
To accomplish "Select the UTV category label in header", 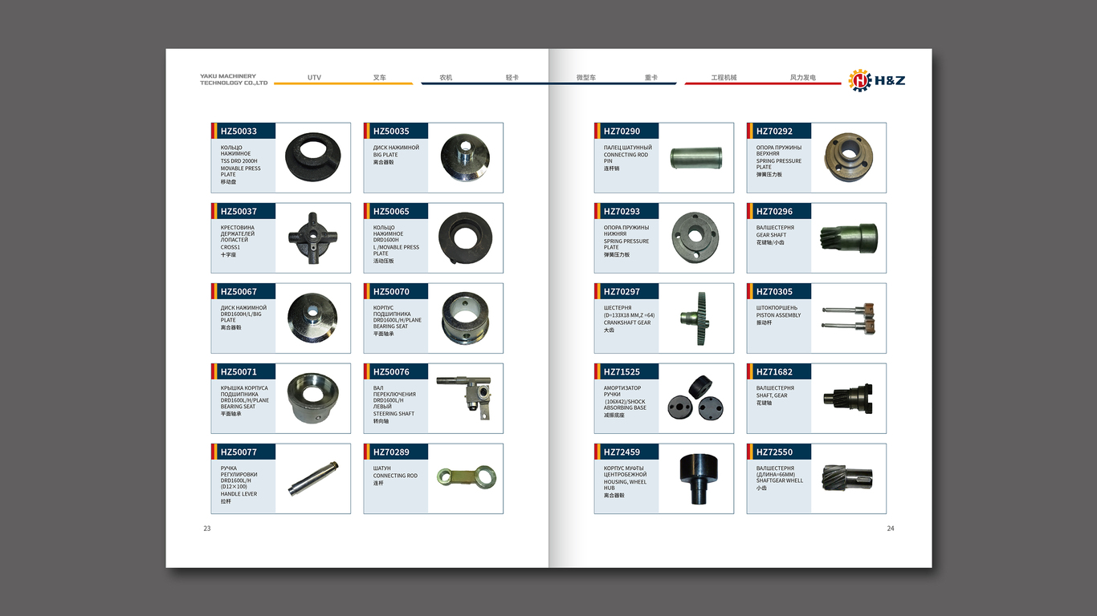I will 314,78.
